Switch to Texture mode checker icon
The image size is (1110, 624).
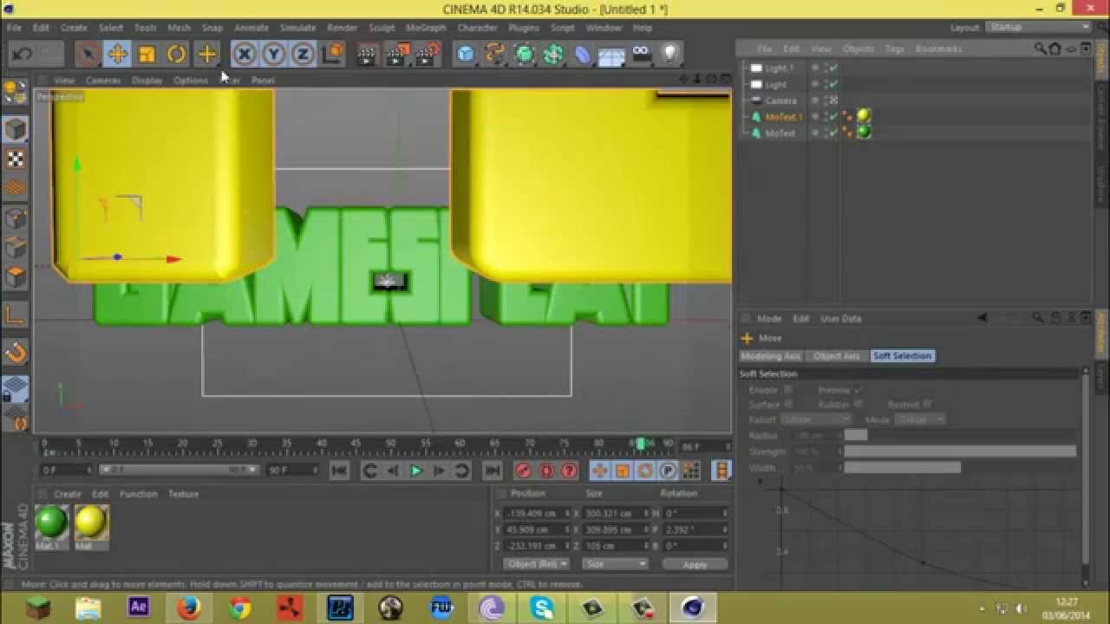tap(16, 159)
